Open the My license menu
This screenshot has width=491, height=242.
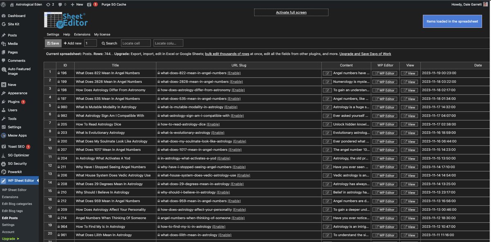click(x=102, y=34)
